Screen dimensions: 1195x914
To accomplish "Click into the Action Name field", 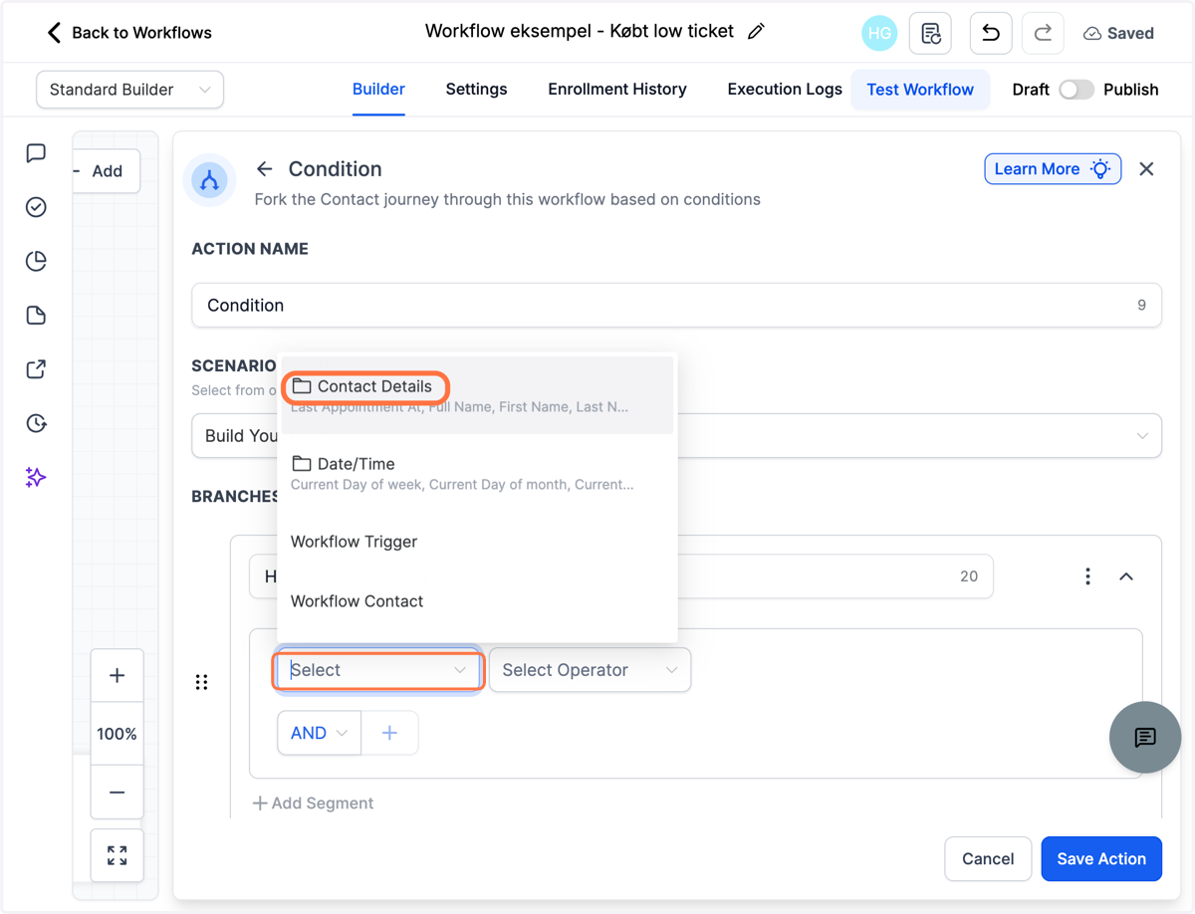I will (676, 305).
